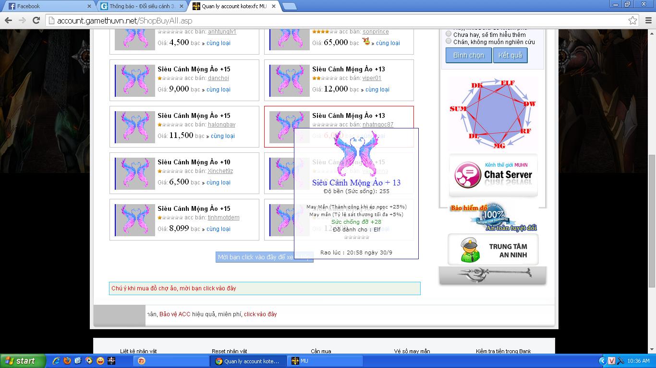Screen dimensions: 656x368
Task: Bookmark this page with the star icon
Action: click(x=632, y=21)
